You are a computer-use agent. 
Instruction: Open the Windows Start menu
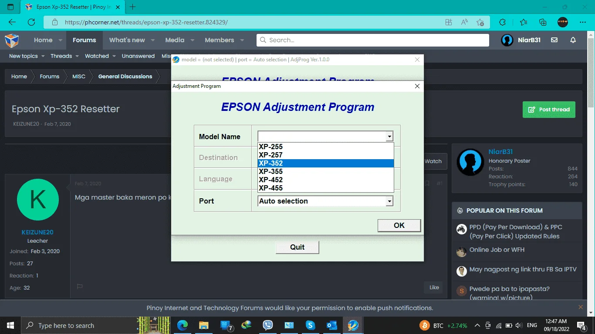coord(10,325)
